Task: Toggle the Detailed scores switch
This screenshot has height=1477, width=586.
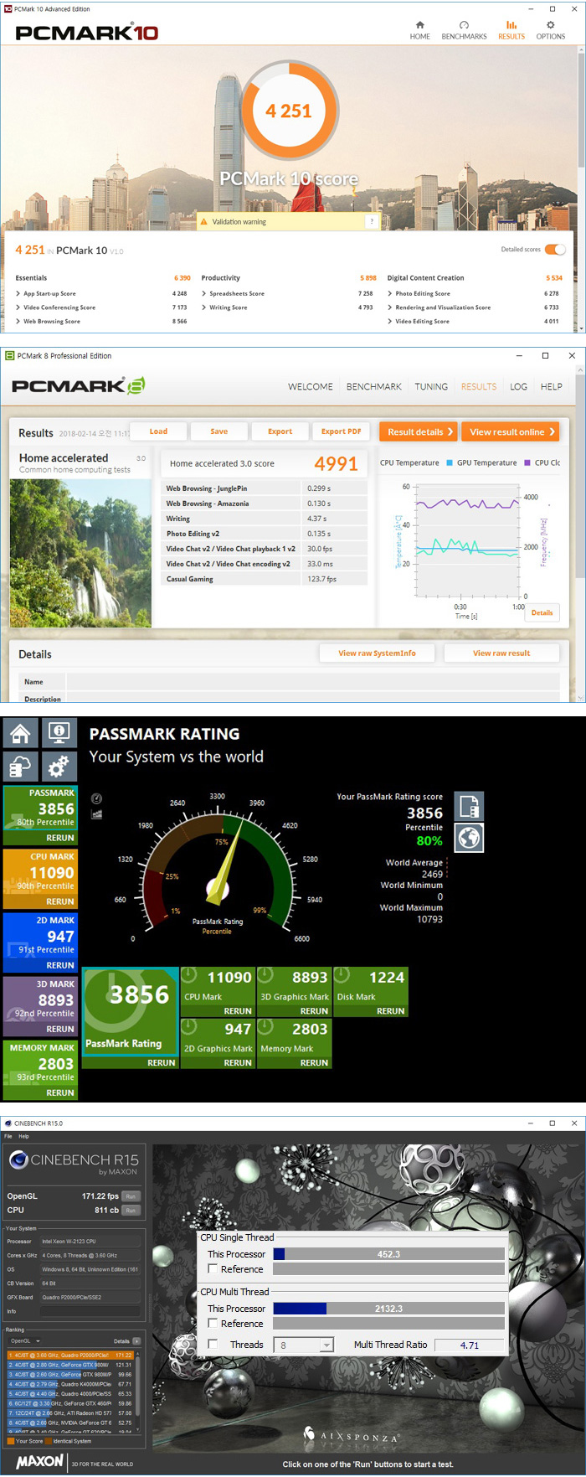Action: 555,250
